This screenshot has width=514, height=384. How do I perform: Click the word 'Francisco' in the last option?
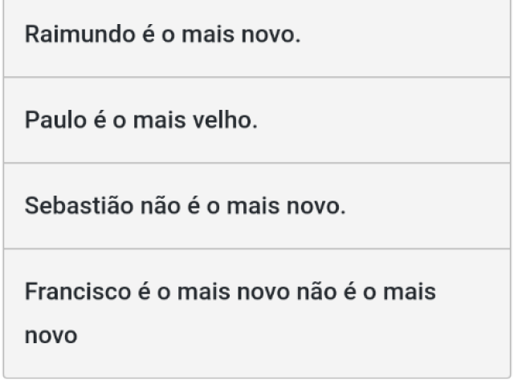pyautogui.click(x=78, y=291)
